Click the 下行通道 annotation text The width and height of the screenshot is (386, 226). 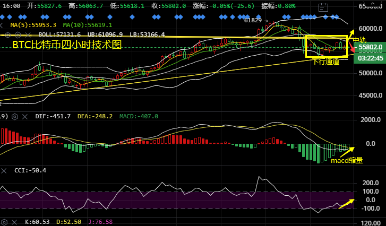[x=325, y=62]
